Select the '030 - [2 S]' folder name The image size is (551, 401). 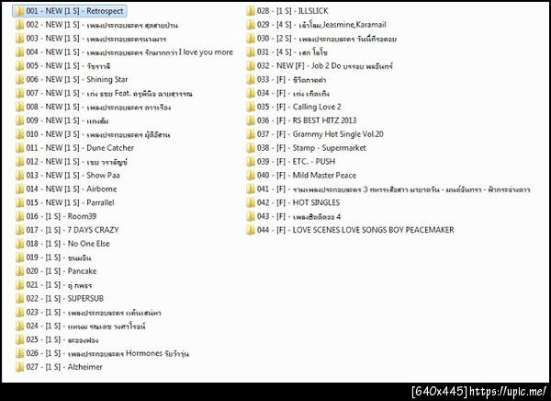[x=327, y=39]
